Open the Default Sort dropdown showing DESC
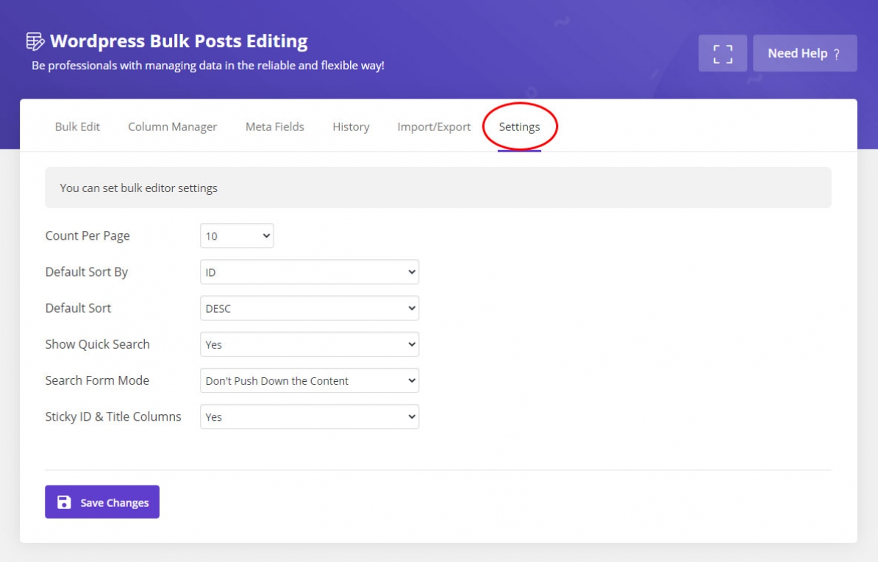The height and width of the screenshot is (562, 878). pos(309,307)
